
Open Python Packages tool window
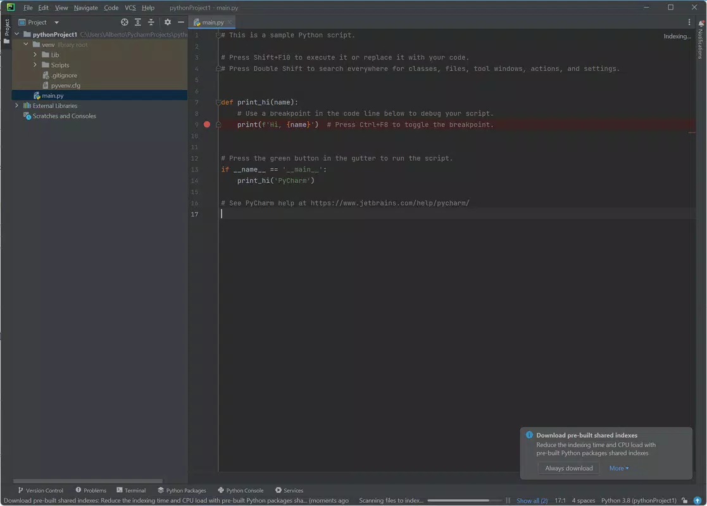182,490
